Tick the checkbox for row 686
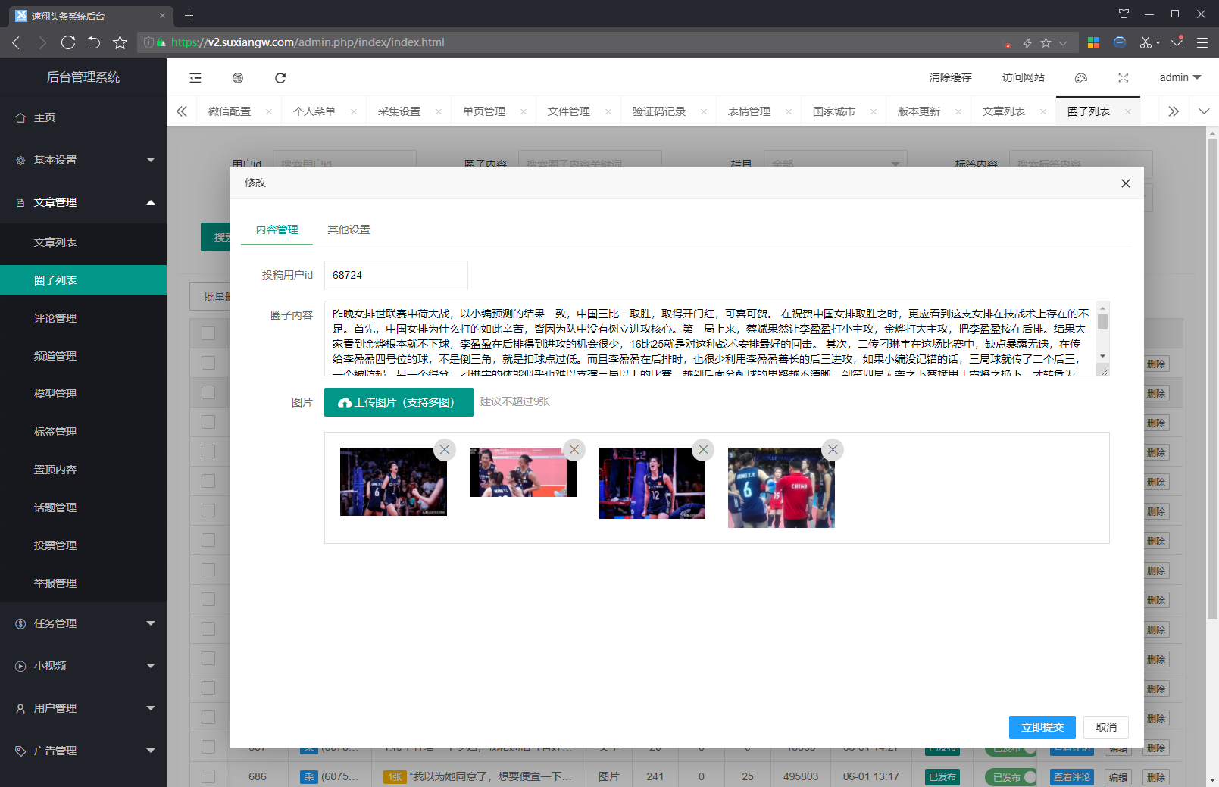Image resolution: width=1219 pixels, height=787 pixels. pyautogui.click(x=208, y=776)
